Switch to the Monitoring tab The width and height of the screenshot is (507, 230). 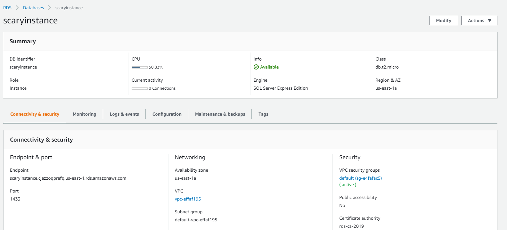click(x=85, y=114)
